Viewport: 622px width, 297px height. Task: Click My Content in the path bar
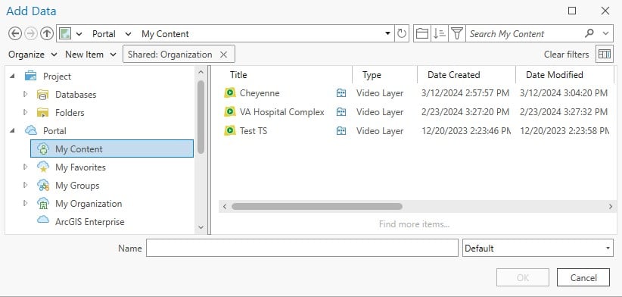click(165, 34)
